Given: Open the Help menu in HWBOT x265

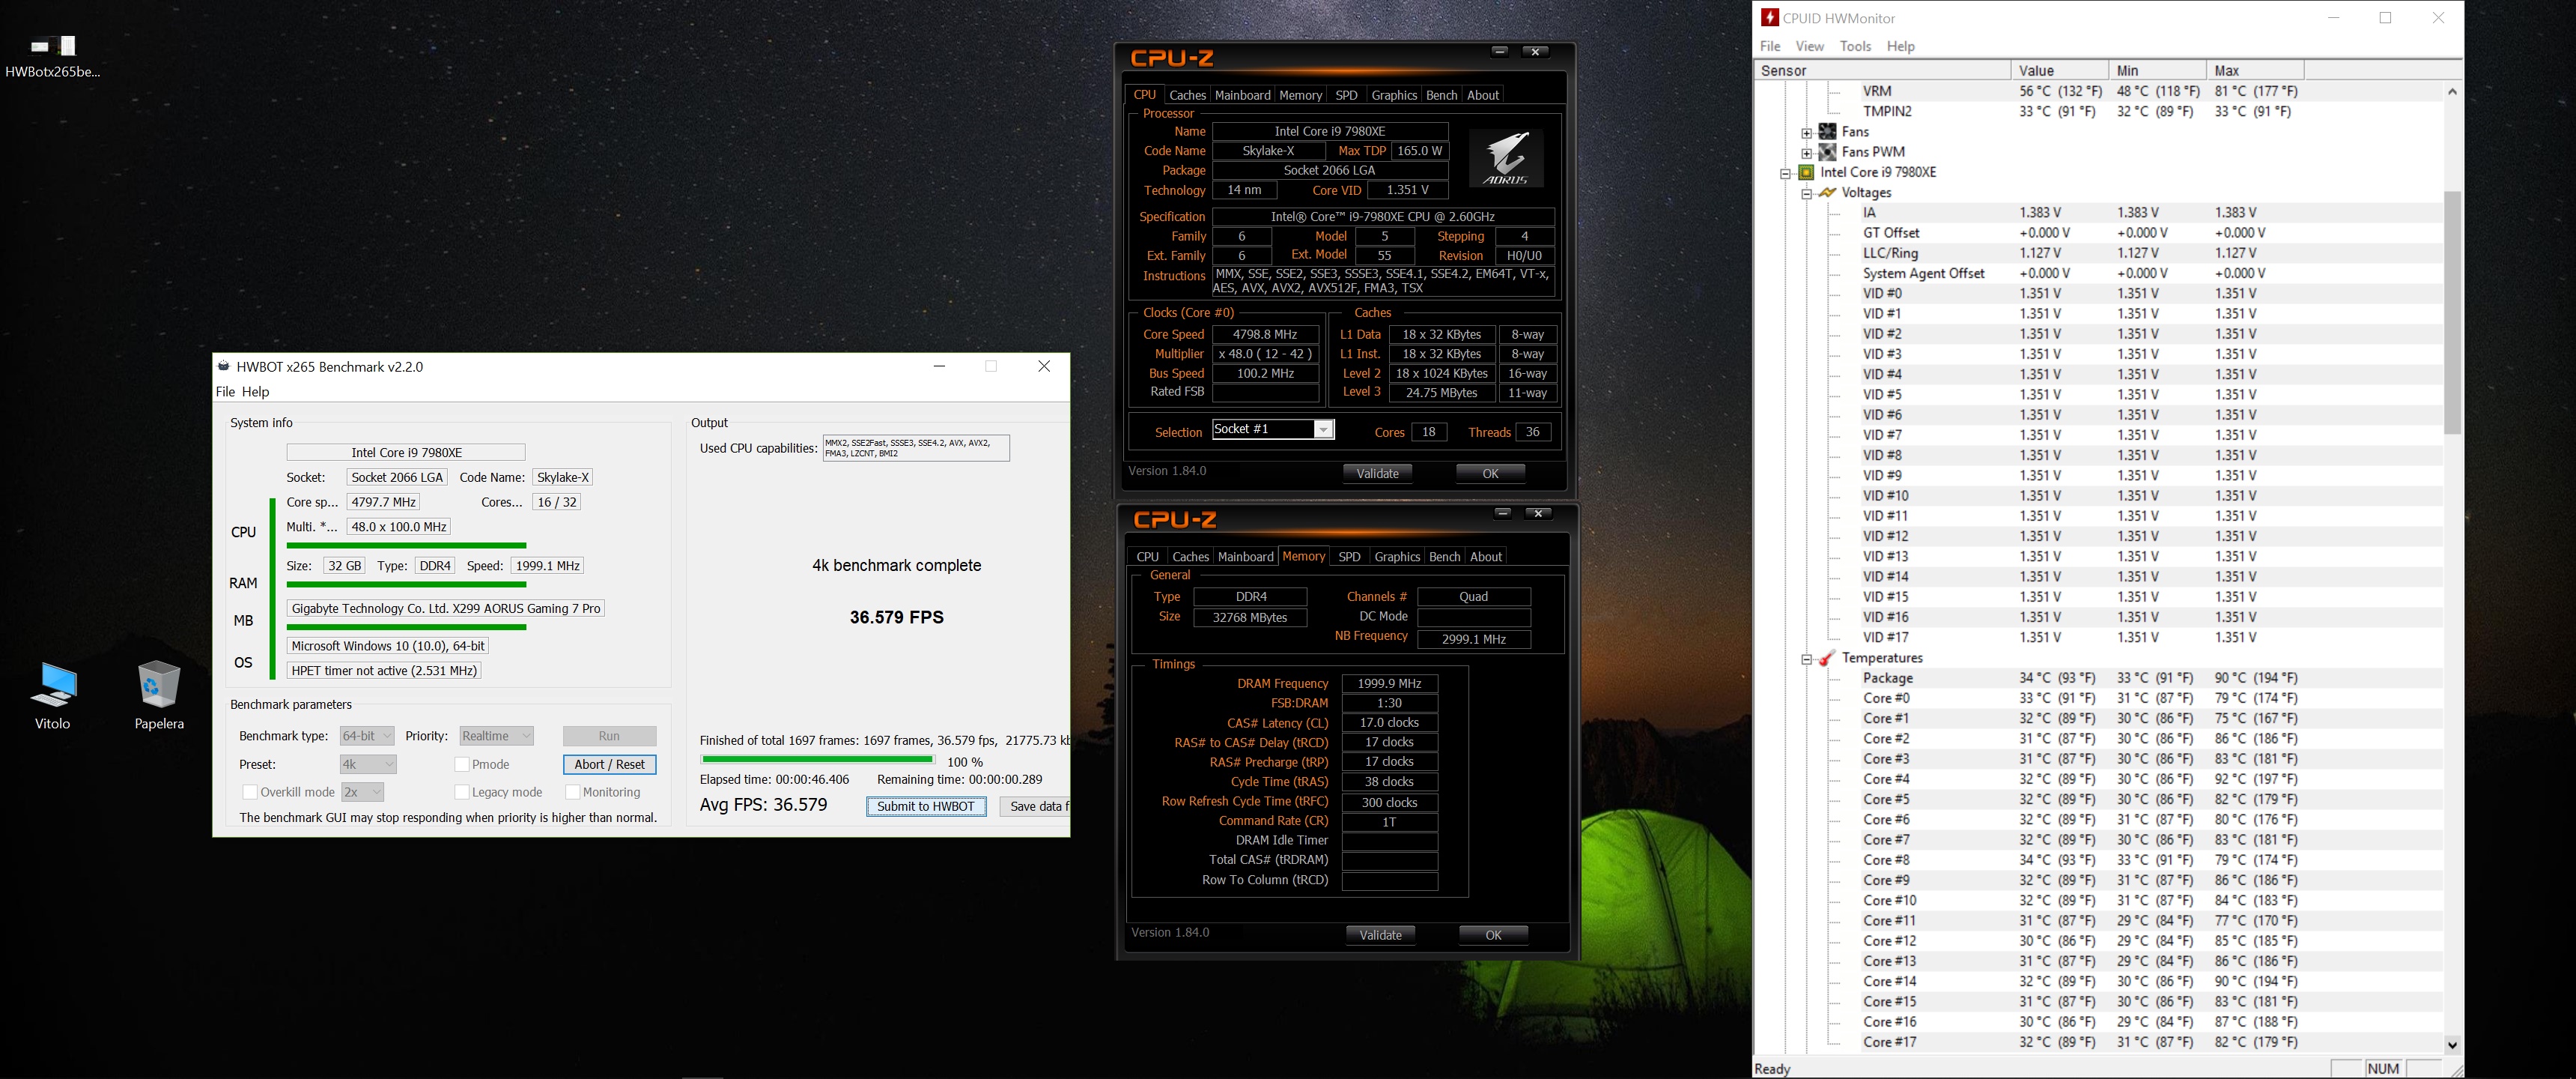Looking at the screenshot, I should [255, 391].
